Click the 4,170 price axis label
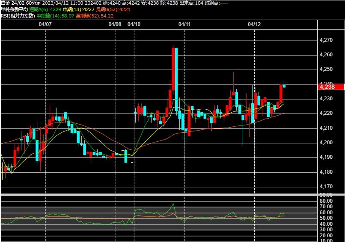345x242 pixels. [326, 187]
